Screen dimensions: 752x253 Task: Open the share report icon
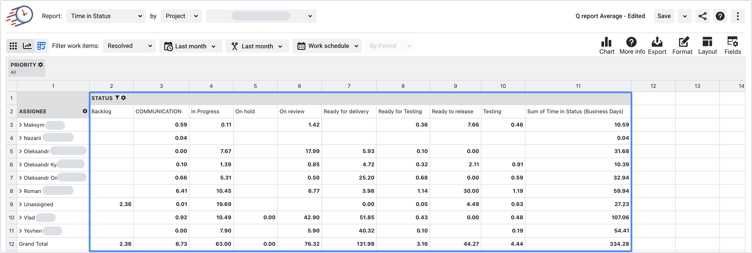coord(703,16)
